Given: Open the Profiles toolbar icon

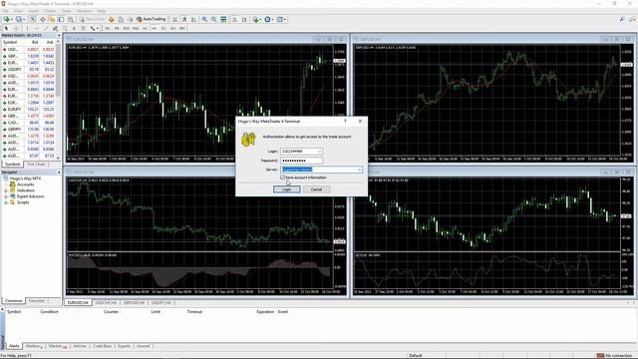Looking at the screenshot, I should (19, 19).
